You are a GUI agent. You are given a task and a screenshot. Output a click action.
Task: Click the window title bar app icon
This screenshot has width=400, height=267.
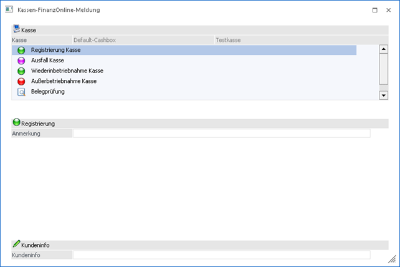click(x=9, y=10)
